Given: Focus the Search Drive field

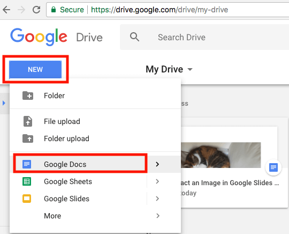Looking at the screenshot, I should click(x=204, y=37).
